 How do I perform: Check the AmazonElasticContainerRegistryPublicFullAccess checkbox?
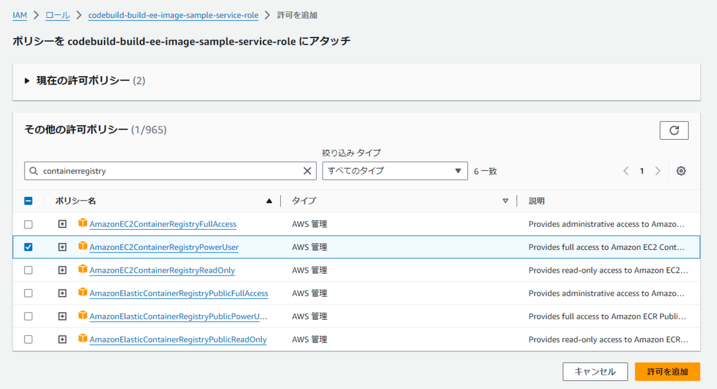(x=28, y=294)
